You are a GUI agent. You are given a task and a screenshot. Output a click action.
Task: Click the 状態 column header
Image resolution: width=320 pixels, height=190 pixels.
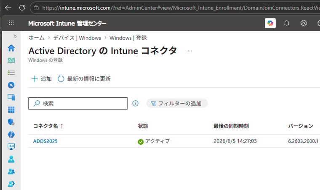coord(143,126)
